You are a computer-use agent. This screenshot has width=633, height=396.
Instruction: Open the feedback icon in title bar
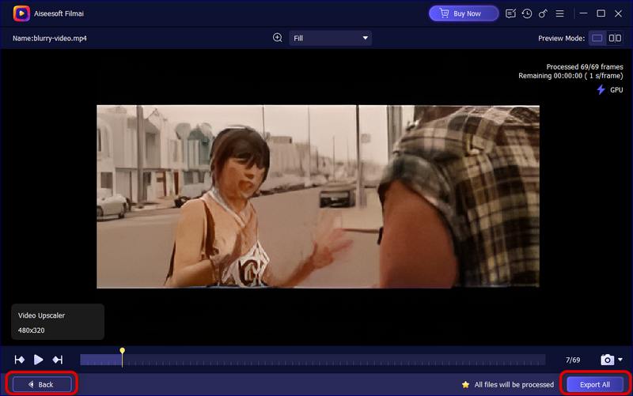pyautogui.click(x=510, y=13)
